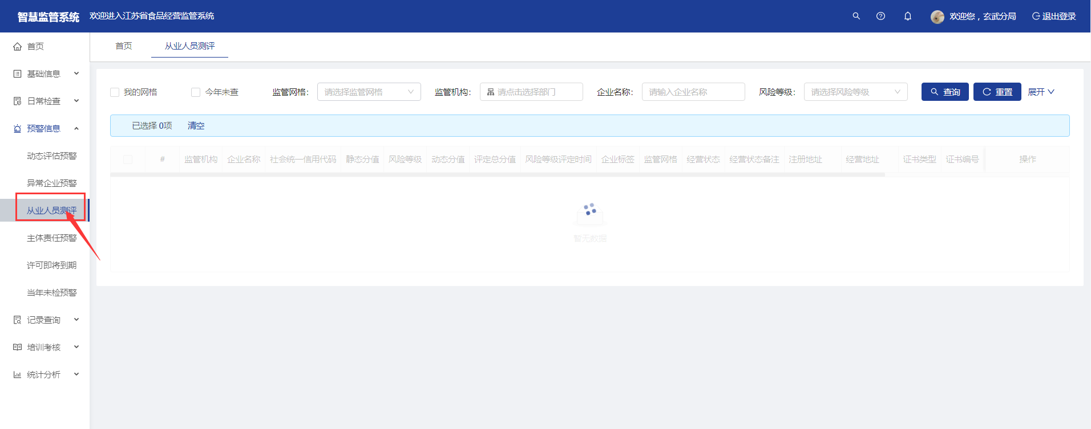Switch to the 首页 tab

(123, 46)
